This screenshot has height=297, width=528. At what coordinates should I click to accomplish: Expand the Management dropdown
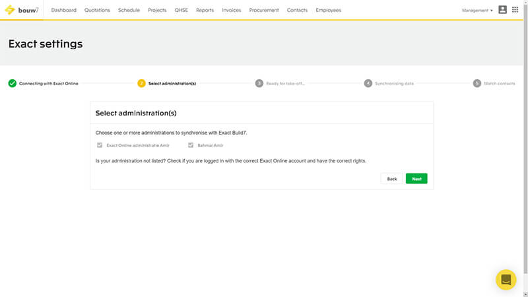click(x=477, y=11)
